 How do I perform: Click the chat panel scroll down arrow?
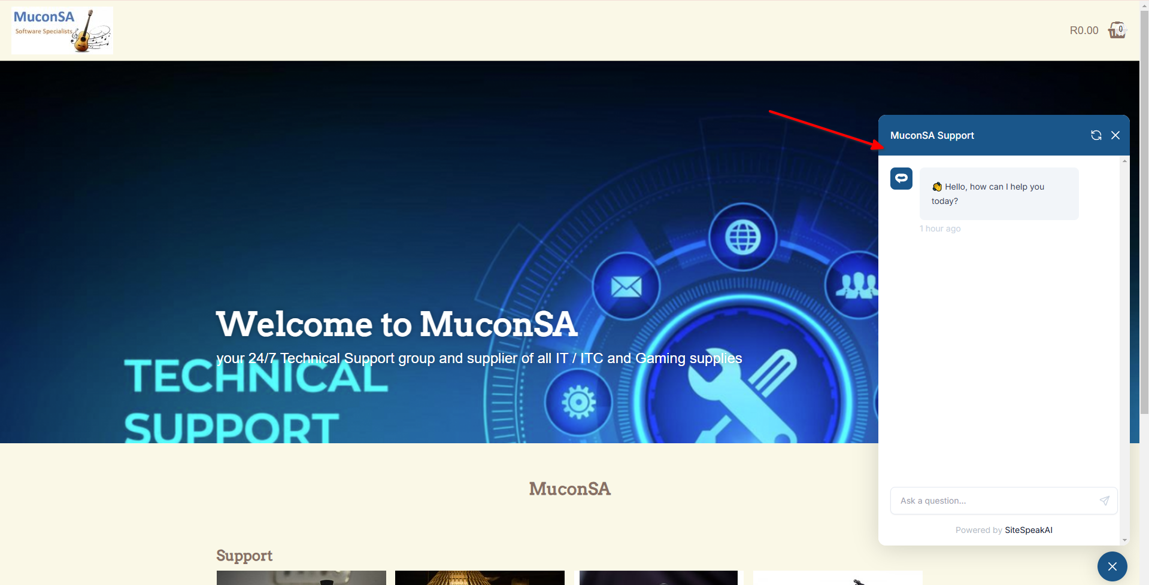[1124, 540]
